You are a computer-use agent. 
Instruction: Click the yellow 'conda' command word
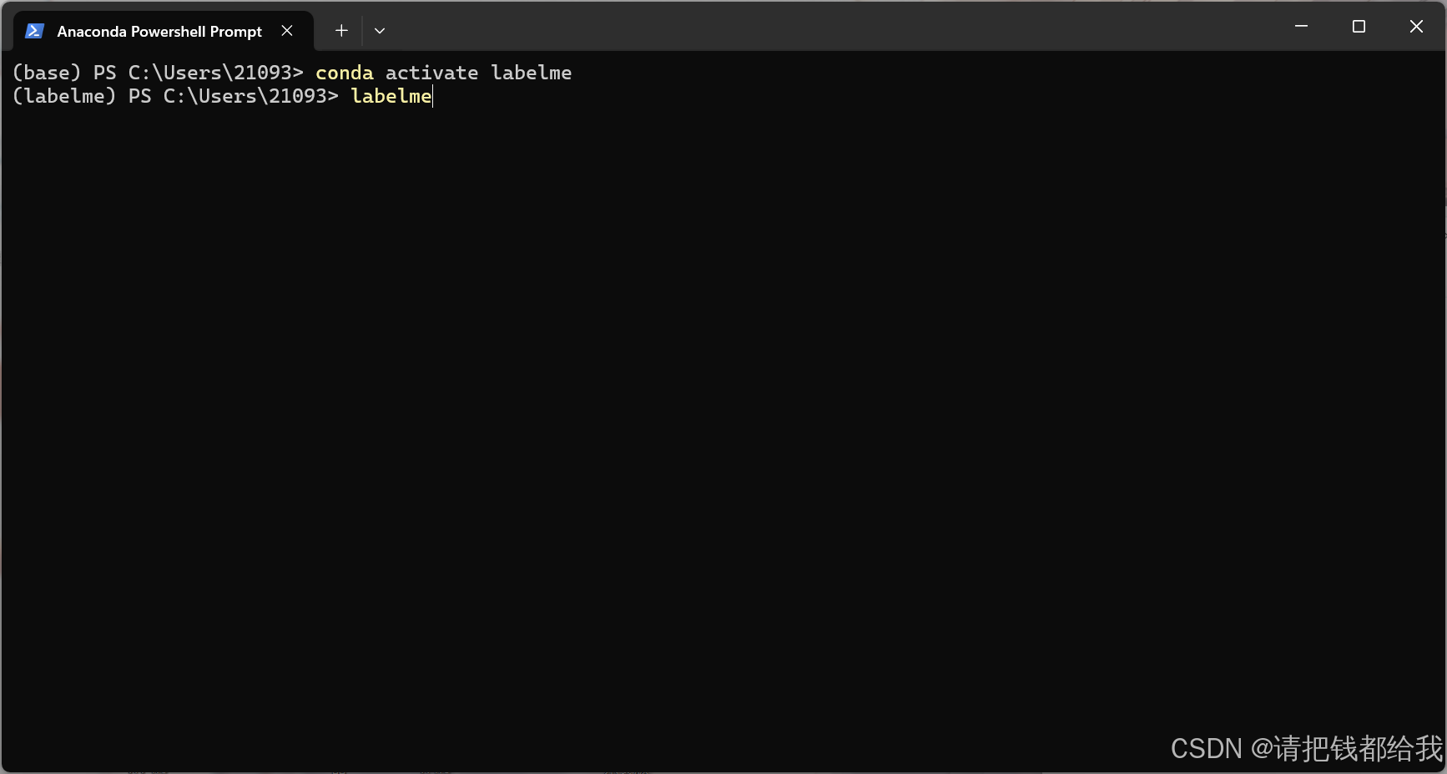345,73
